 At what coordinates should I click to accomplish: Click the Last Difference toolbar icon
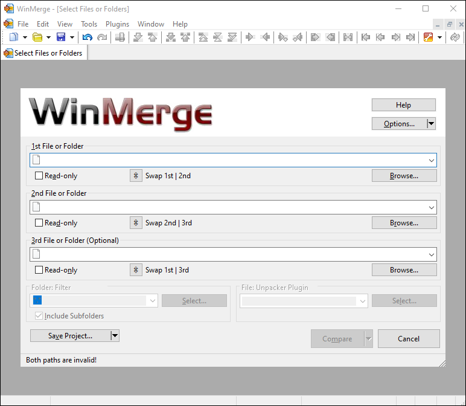[x=232, y=37]
